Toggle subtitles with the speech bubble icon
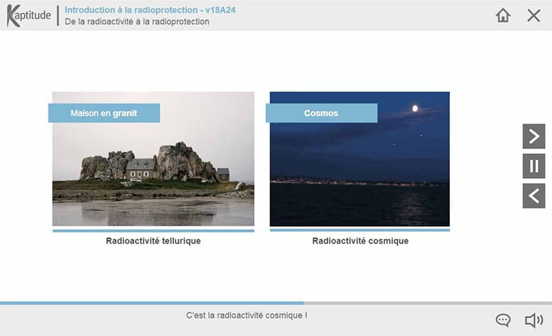Screen dimensions: 552x336 tap(503, 320)
